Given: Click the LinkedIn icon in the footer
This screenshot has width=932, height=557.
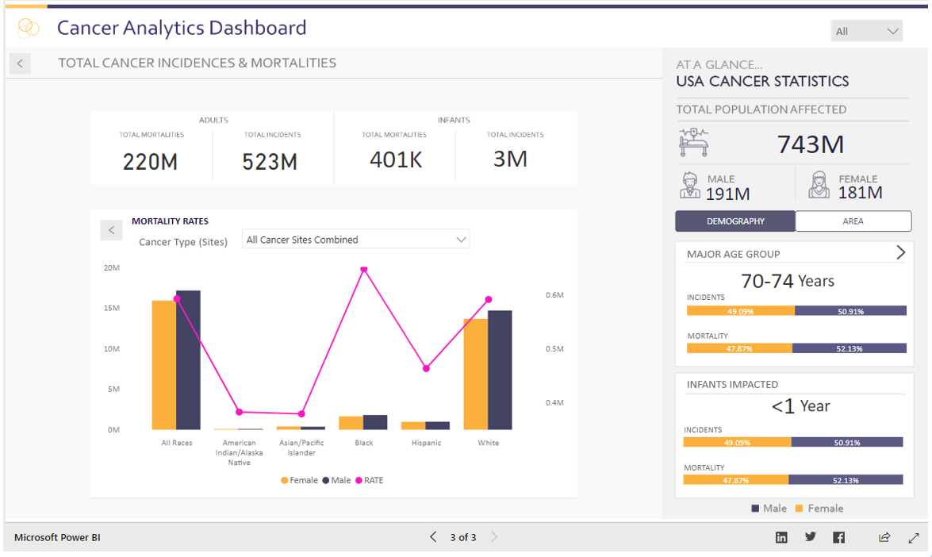Looking at the screenshot, I should (x=781, y=537).
